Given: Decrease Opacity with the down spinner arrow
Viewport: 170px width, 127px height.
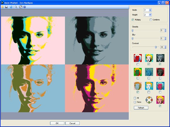Looking at the screenshot, I should coord(165,31).
